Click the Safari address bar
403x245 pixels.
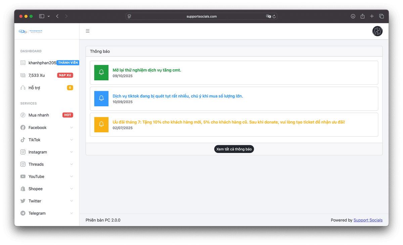click(x=201, y=16)
